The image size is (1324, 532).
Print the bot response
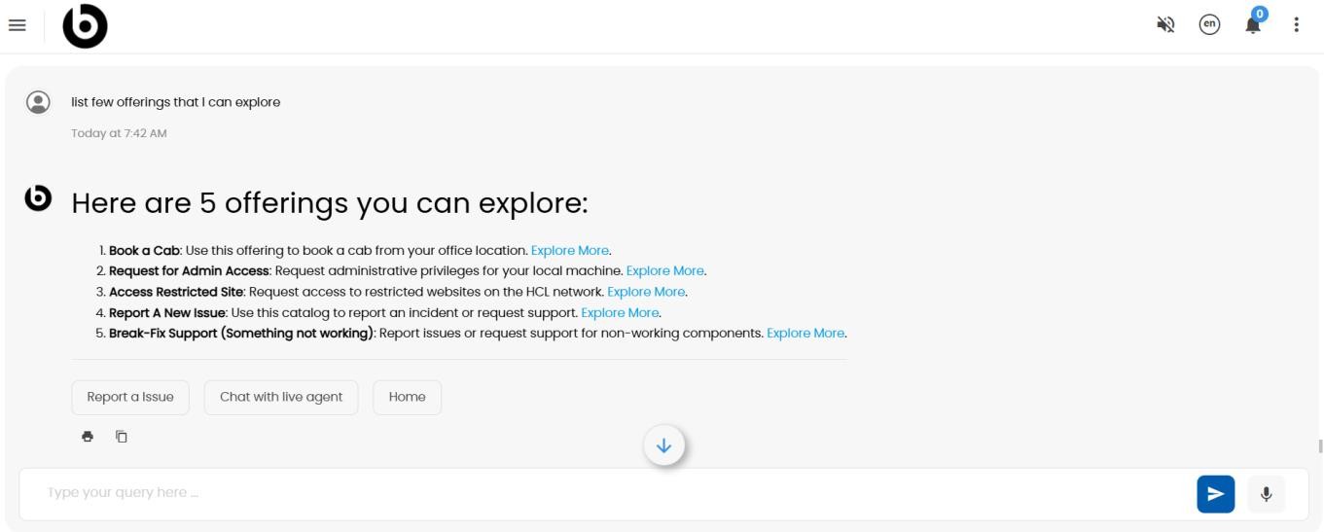point(88,437)
